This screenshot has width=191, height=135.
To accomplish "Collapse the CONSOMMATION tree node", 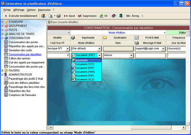I will point(2,38).
